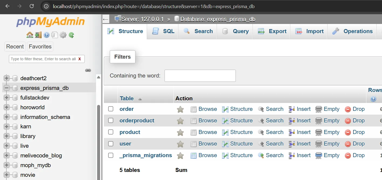Image resolution: width=382 pixels, height=180 pixels.
Task: Clear the navigation filter with red X
Action: click(x=80, y=59)
